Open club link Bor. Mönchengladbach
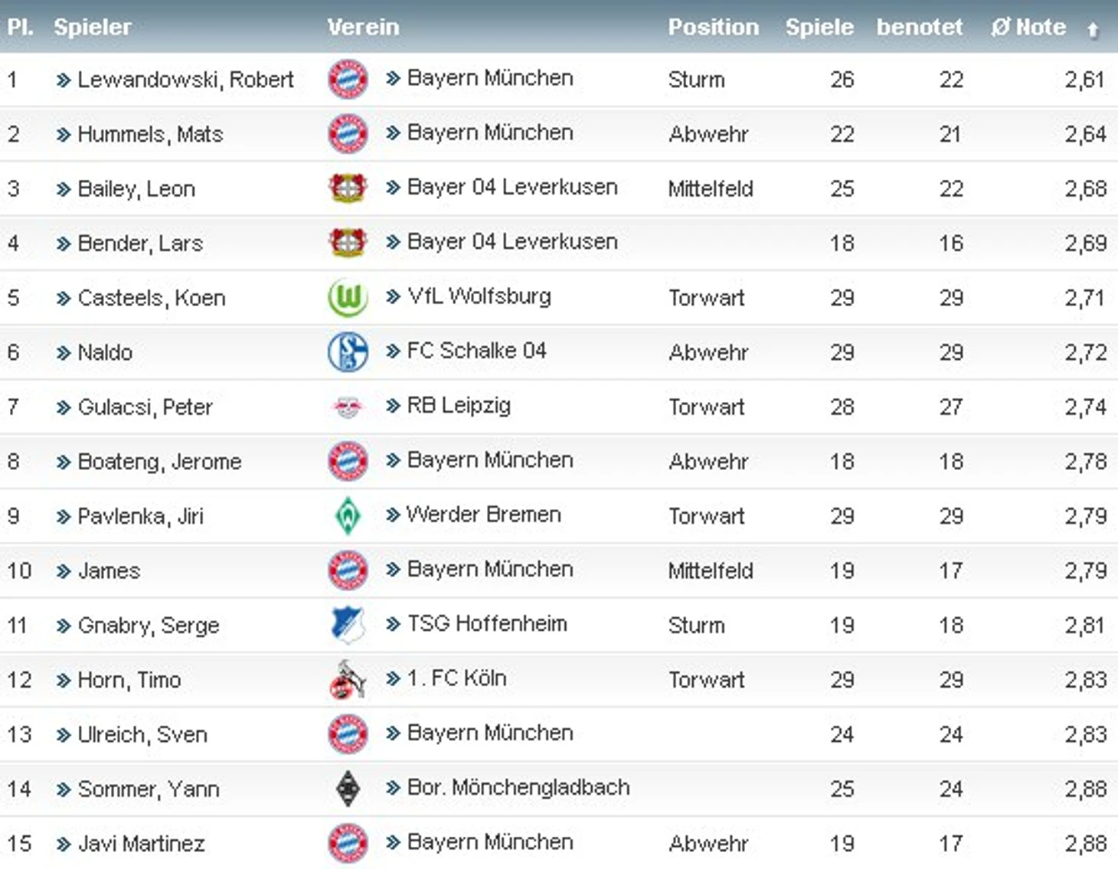The width and height of the screenshot is (1118, 869). click(518, 787)
